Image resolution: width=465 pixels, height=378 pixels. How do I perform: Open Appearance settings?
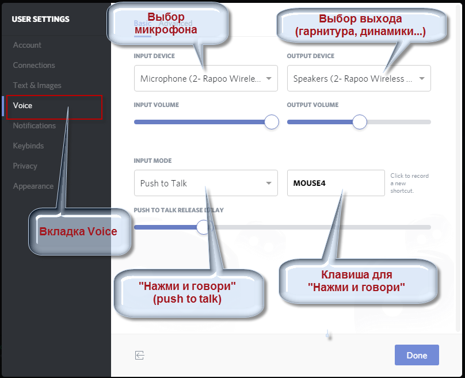[33, 186]
